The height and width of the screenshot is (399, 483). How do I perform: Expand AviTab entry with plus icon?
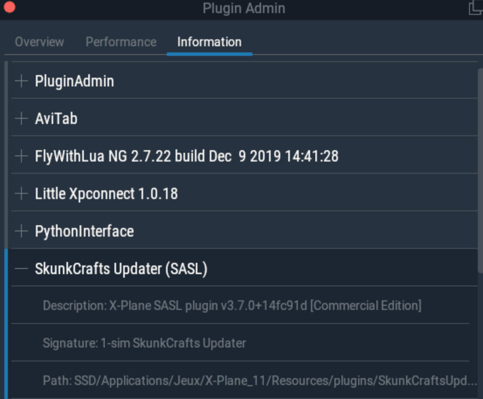[21, 119]
